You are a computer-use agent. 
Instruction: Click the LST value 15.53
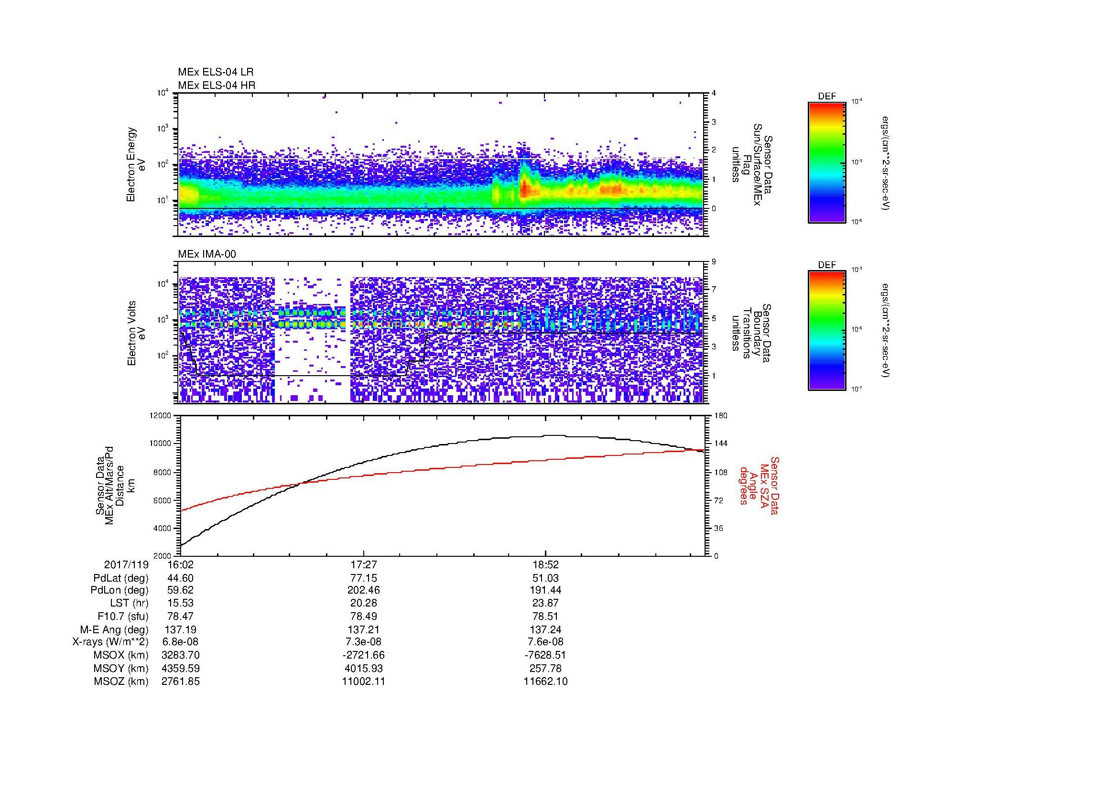[x=181, y=603]
